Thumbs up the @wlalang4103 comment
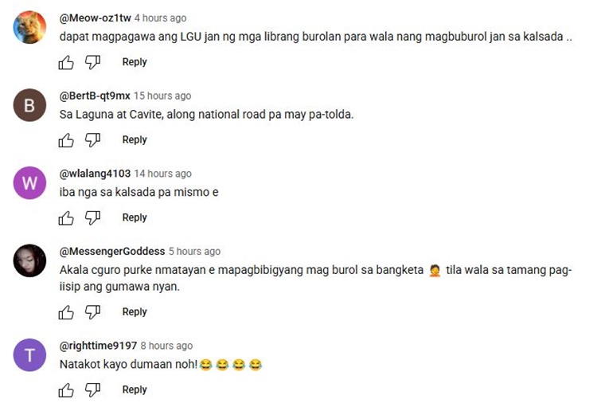The image size is (597, 403). (x=66, y=218)
